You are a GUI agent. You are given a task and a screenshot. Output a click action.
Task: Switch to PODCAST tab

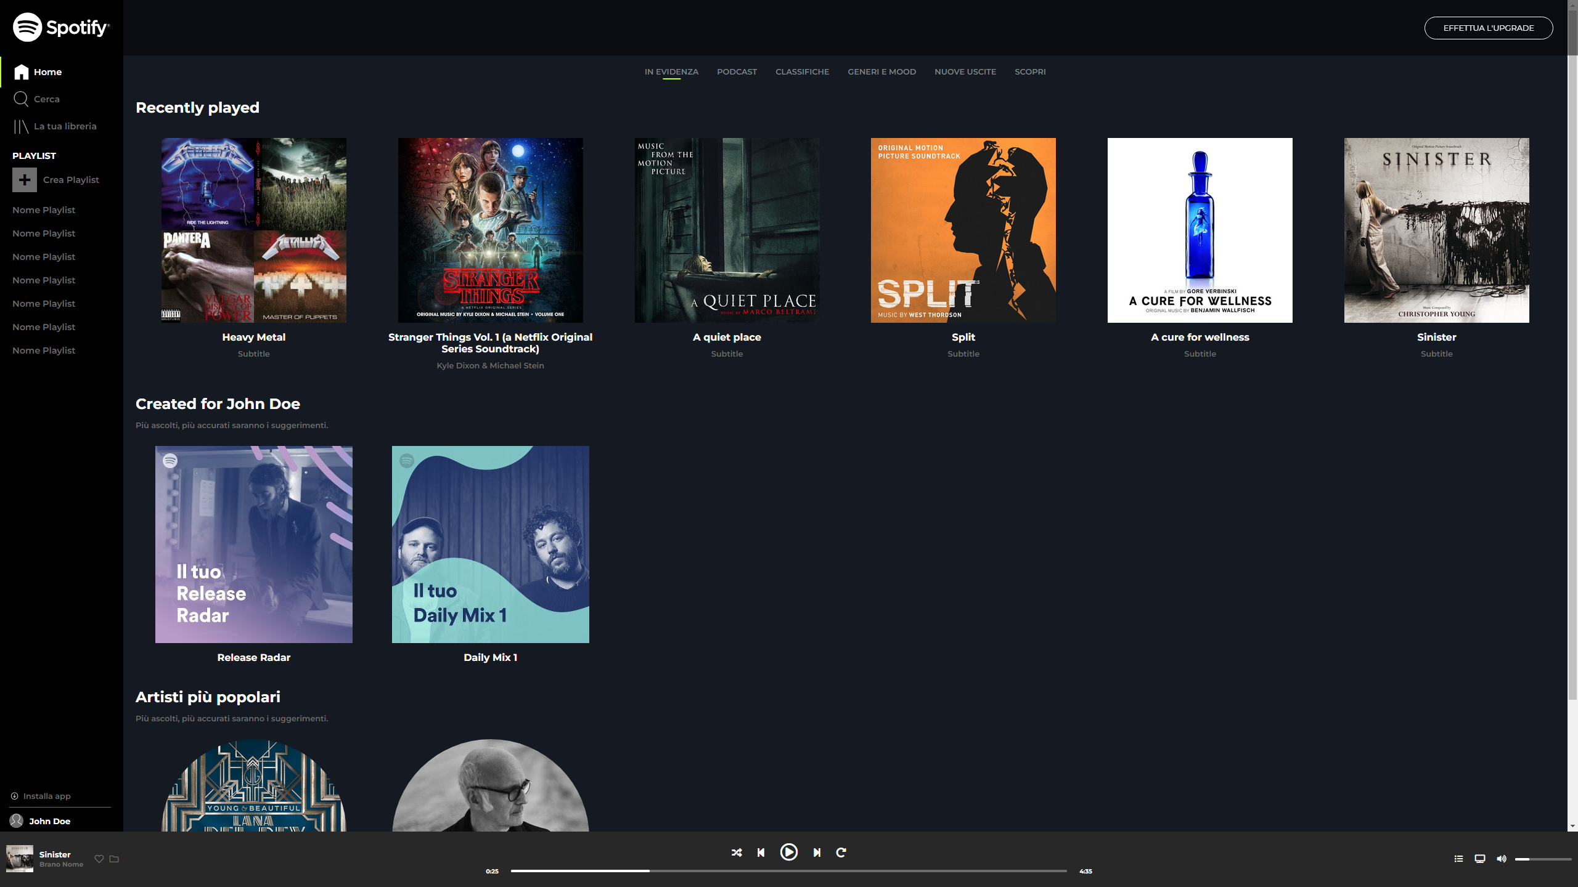click(x=737, y=71)
